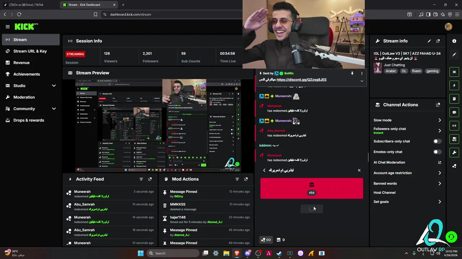Viewport: 462px width, 259px height.
Task: Click the Windows taskbar Search box
Action: coord(174,253)
